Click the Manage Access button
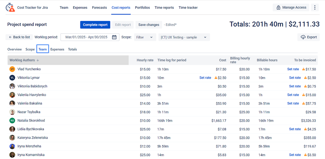The width and height of the screenshot is (325, 159). pyautogui.click(x=291, y=8)
